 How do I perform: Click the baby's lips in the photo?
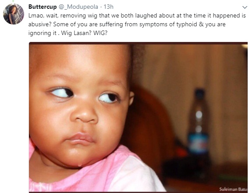pos(81,139)
